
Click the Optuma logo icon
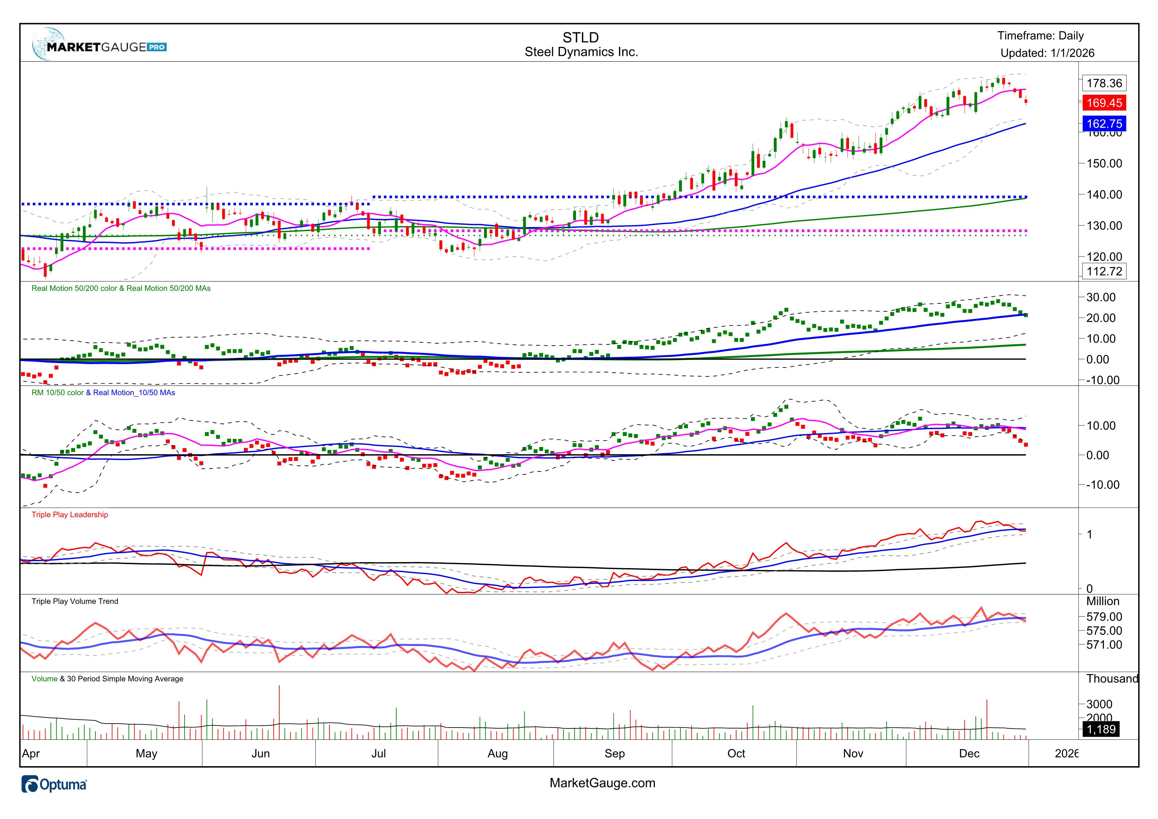click(30, 785)
